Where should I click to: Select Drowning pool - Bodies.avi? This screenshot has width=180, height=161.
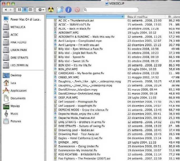click(x=76, y=130)
